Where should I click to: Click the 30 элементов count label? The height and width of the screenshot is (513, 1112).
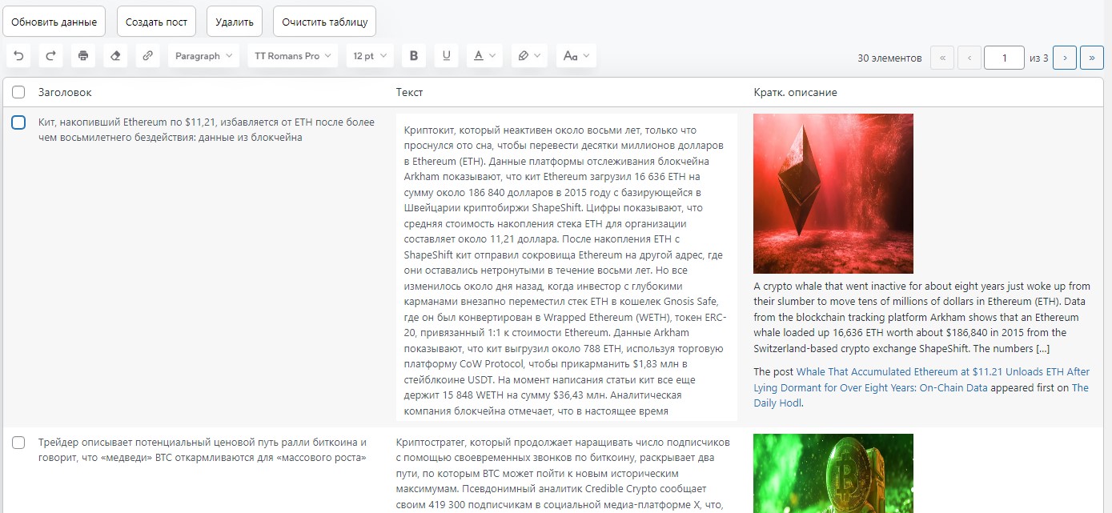click(889, 58)
